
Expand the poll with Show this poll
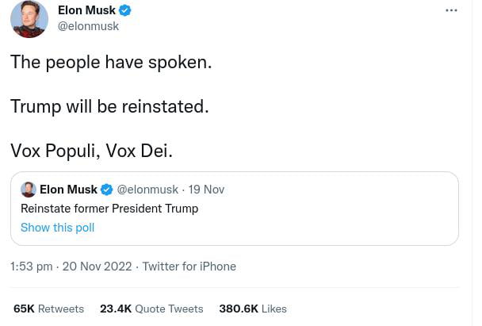click(57, 228)
